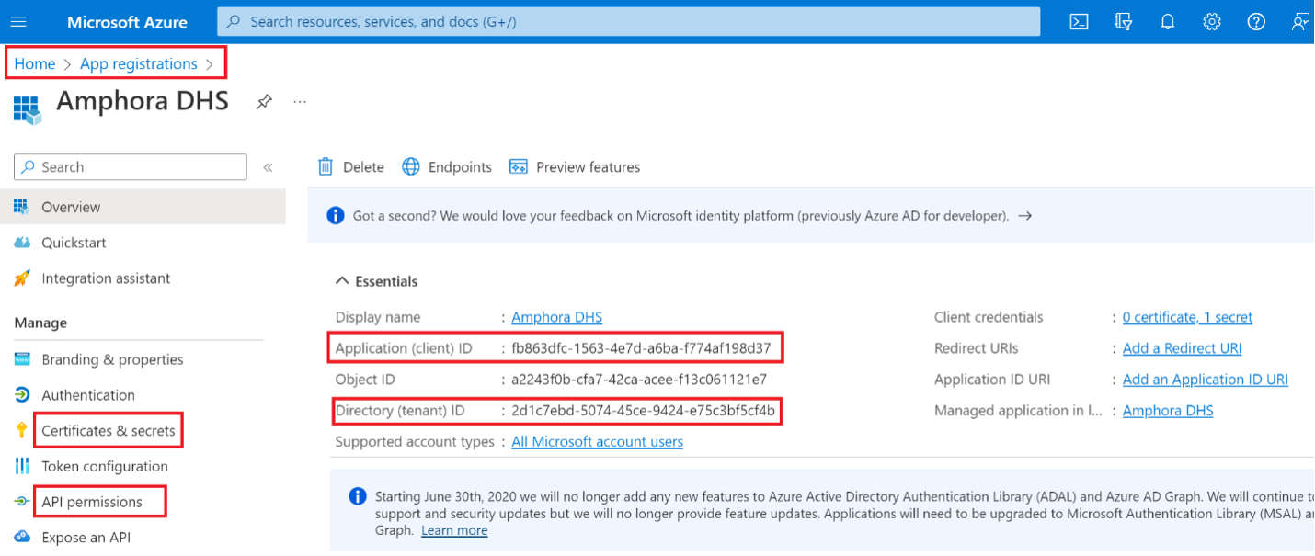Open portal settings gear
The height and width of the screenshot is (556, 1315).
(1212, 22)
